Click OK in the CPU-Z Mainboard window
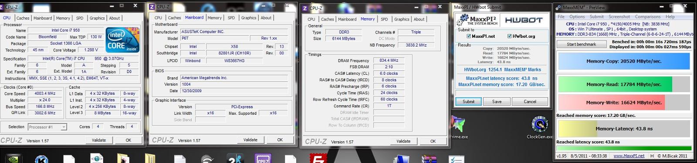 [x=280, y=140]
